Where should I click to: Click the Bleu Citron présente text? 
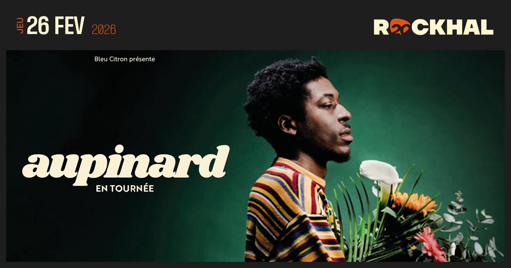click(x=125, y=59)
